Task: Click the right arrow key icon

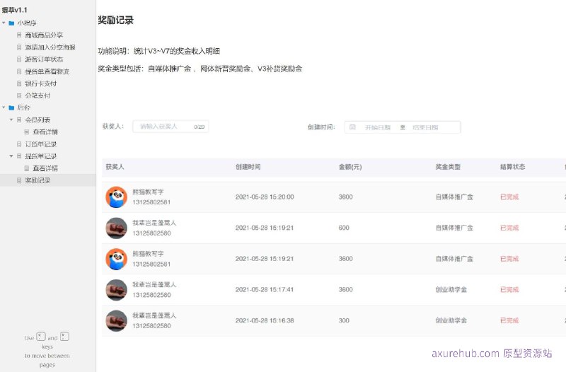Action: coord(64,337)
